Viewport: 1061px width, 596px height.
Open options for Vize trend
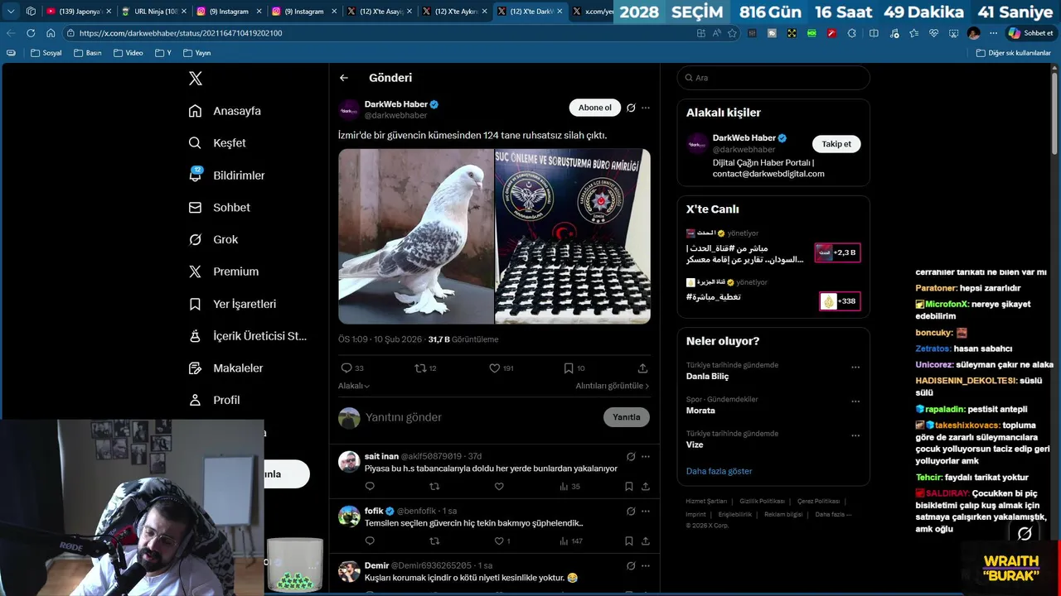(x=855, y=435)
